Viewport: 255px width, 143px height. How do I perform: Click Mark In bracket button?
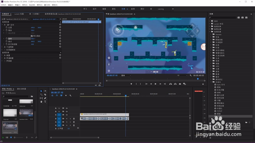[136, 84]
